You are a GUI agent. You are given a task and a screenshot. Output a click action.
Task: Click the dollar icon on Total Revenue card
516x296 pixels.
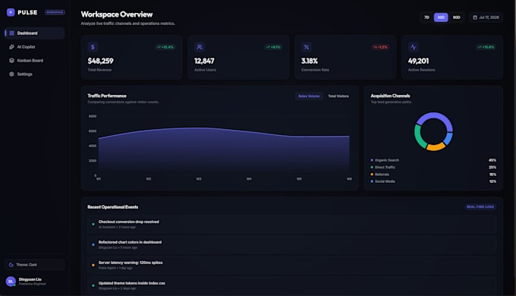tap(93, 47)
